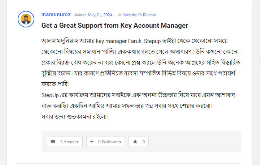The height and width of the screenshot is (165, 261).
Task: Click the '0 Followers' text label
Action: click(109, 142)
